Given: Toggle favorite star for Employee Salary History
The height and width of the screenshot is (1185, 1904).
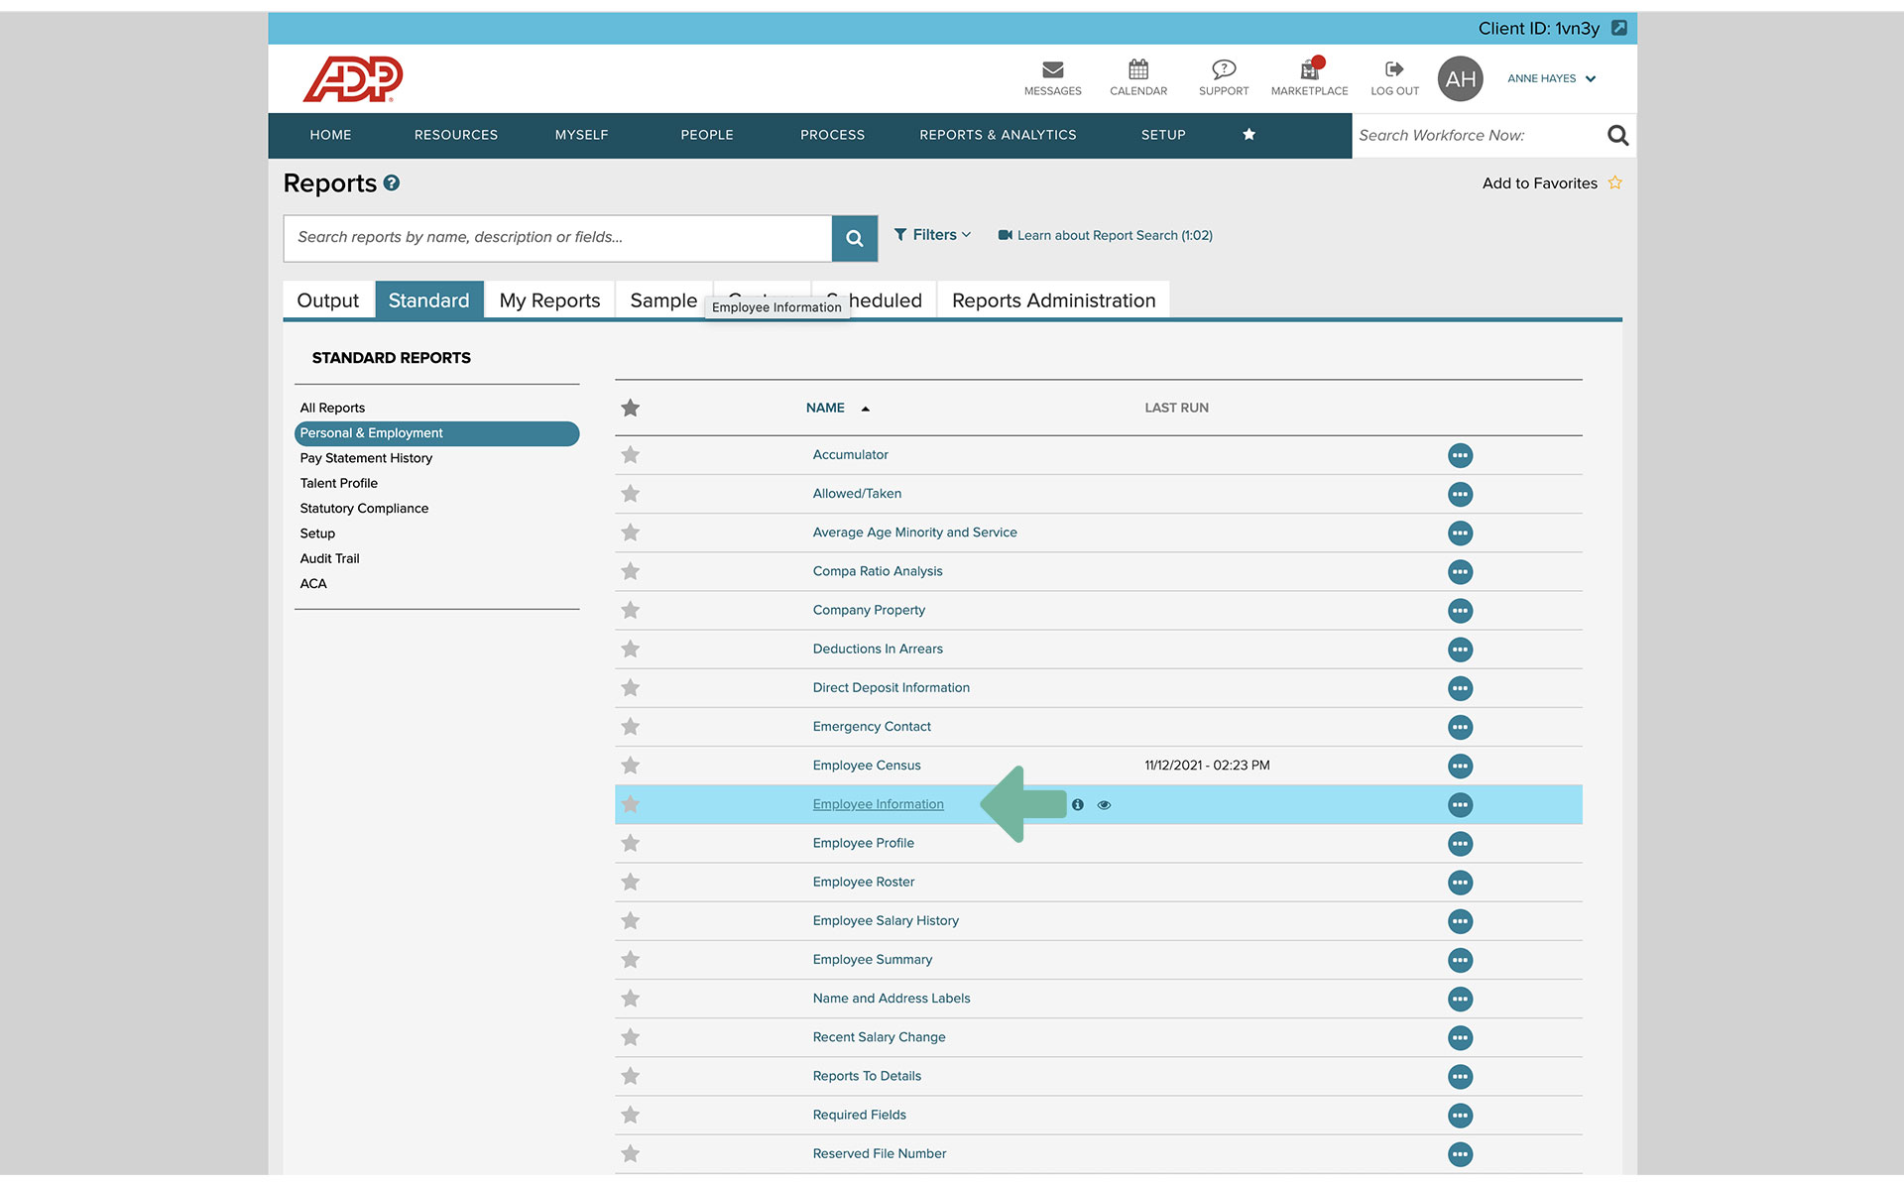Looking at the screenshot, I should coord(631,921).
